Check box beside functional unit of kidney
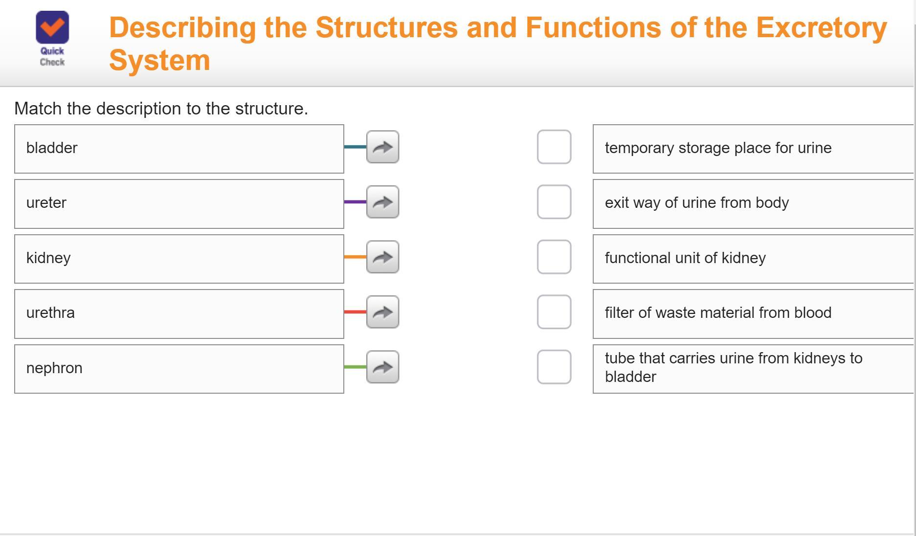 point(554,257)
